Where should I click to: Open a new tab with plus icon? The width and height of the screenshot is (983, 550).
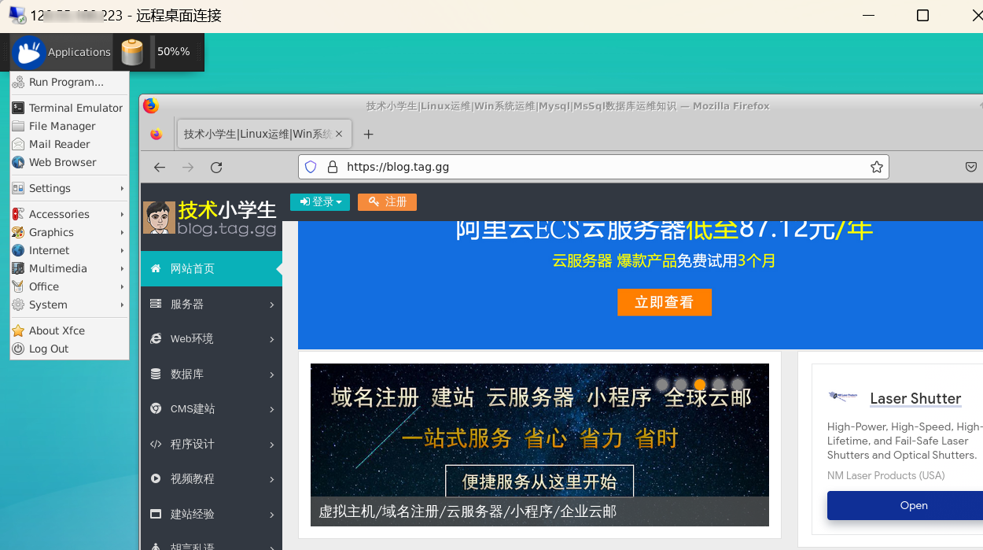click(x=368, y=135)
